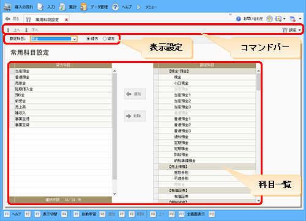
Task: Open the 入力 menu in the top toolbar
Action: click(x=46, y=7)
